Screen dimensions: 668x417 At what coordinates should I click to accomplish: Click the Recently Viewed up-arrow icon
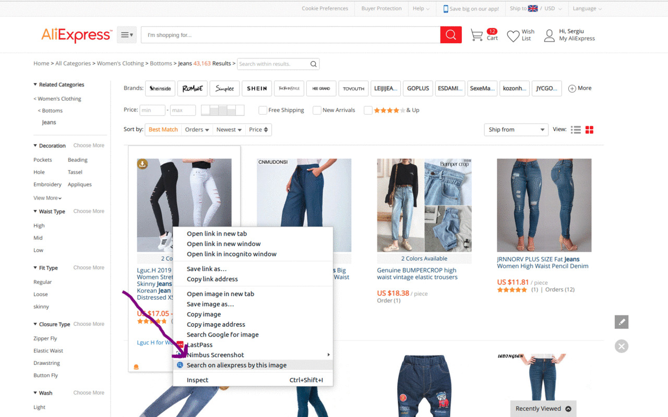pos(568,409)
